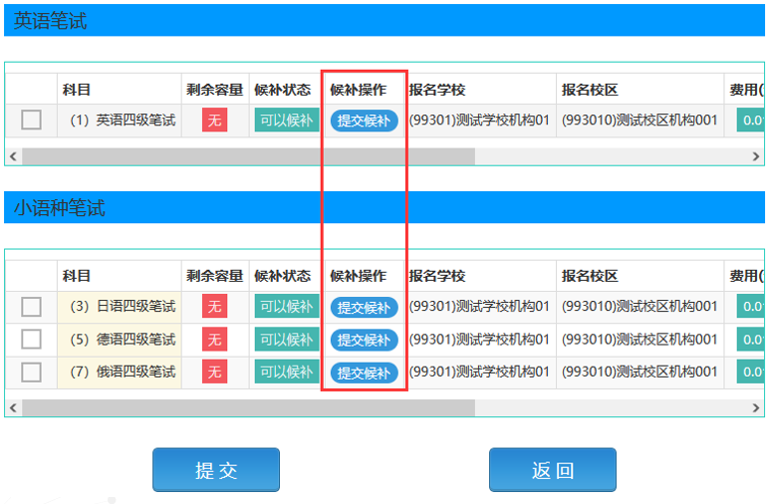
Task: Click 提交候补 for 俄语四级笔试
Action: click(x=364, y=373)
